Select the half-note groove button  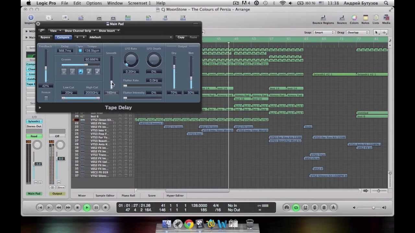click(x=72, y=72)
